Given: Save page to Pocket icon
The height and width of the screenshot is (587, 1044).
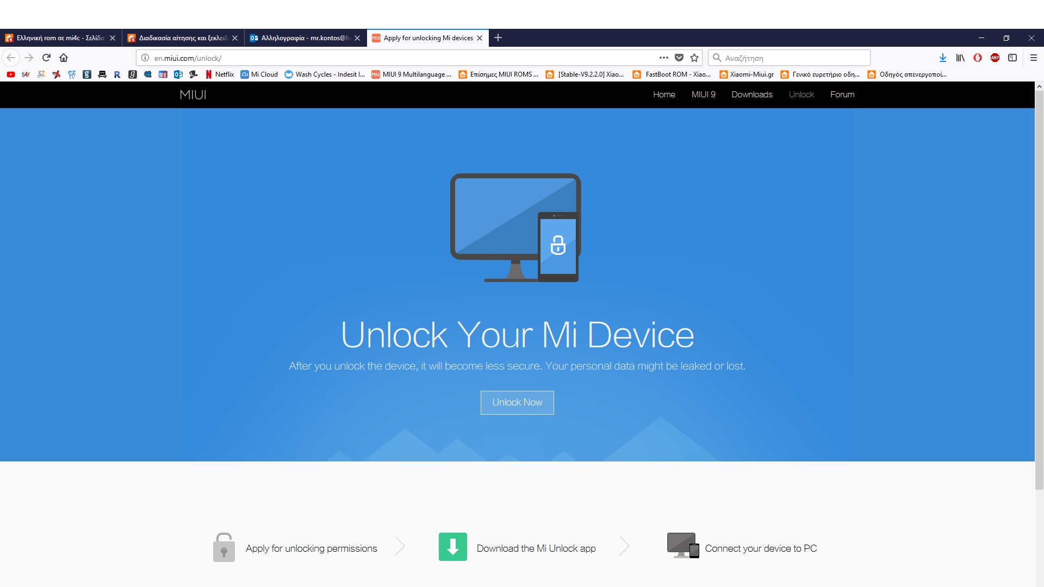Looking at the screenshot, I should click(679, 58).
